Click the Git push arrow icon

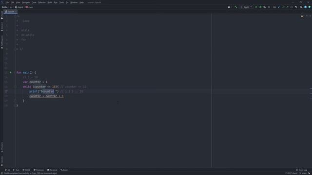point(287,7)
